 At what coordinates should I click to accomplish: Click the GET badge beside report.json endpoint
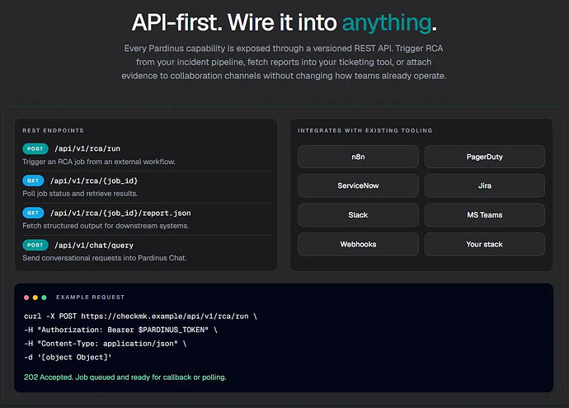coord(33,213)
